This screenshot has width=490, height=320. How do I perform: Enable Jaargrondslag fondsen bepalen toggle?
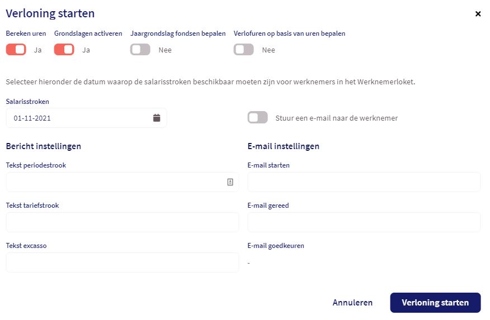[x=140, y=50]
